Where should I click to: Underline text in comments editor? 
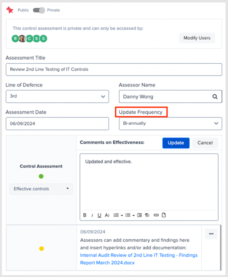coord(99,215)
